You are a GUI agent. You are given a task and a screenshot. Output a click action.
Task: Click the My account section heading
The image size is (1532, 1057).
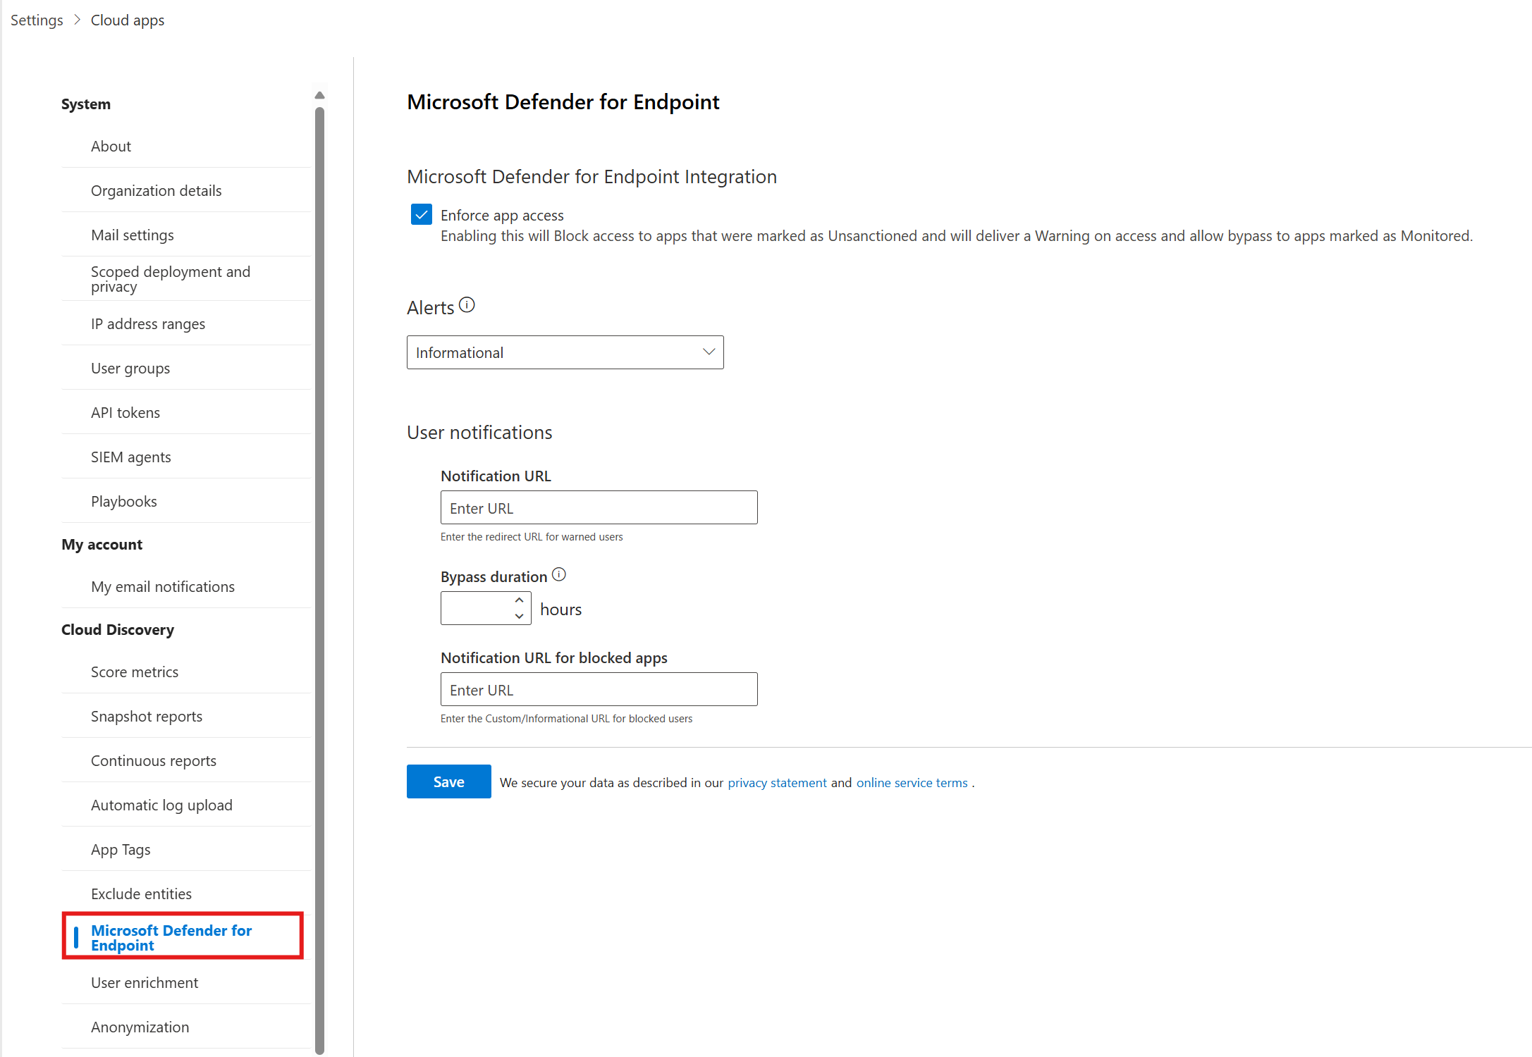click(x=102, y=544)
